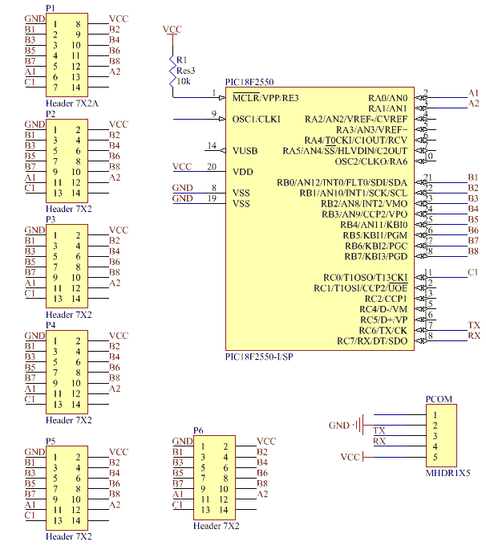
Task: Click the PCOM connector designator
Action: tap(439, 399)
